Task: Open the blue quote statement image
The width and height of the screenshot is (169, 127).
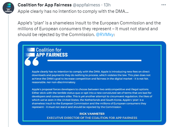Action: pos(92,83)
